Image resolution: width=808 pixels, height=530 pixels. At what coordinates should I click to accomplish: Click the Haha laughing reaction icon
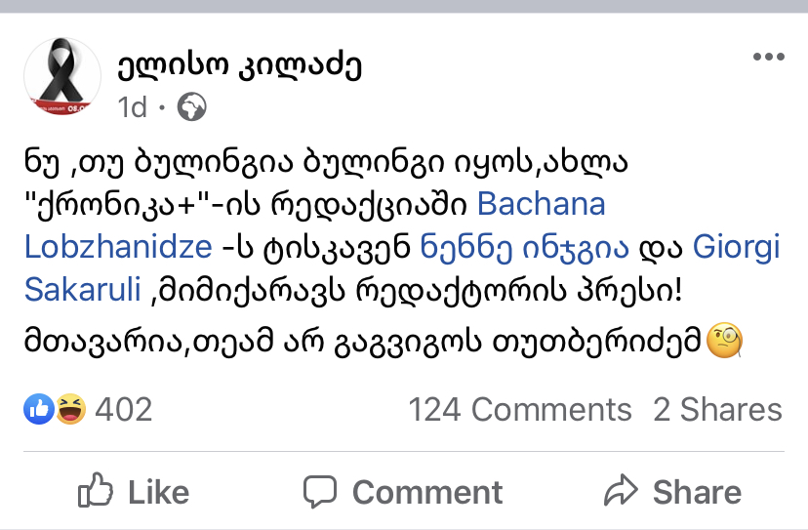68,409
